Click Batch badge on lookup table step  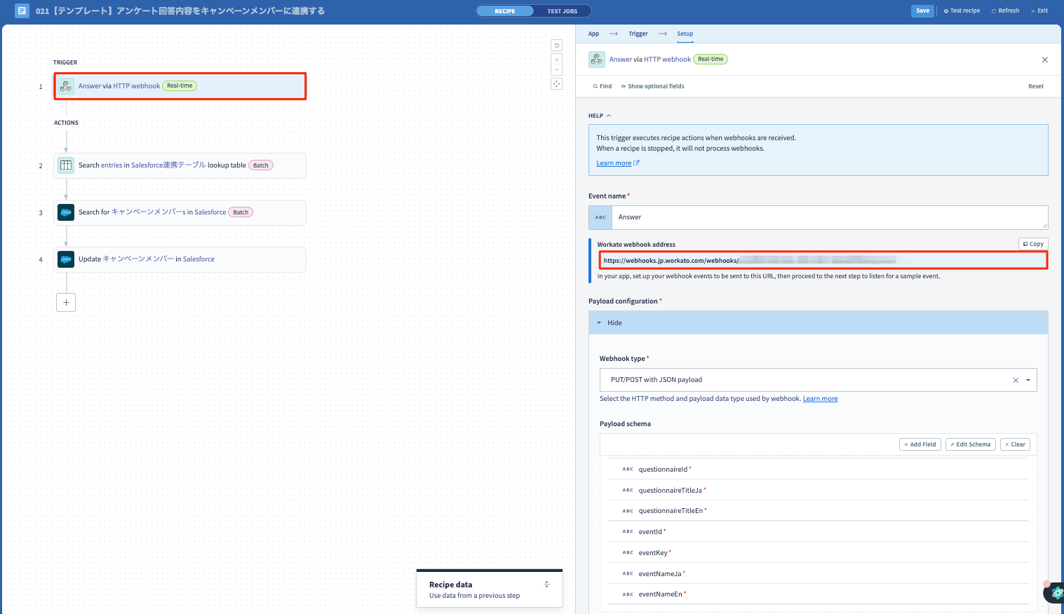coord(261,165)
